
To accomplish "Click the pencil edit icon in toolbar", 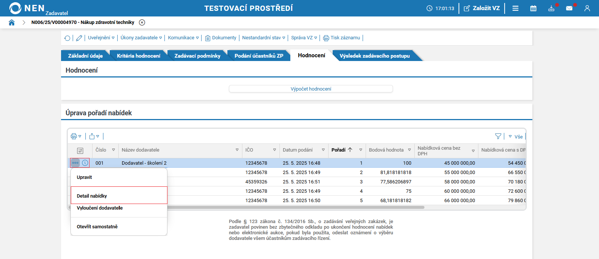I will point(79,38).
